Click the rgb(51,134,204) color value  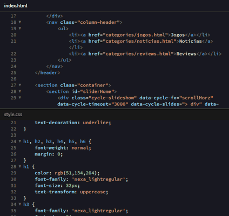(77, 173)
